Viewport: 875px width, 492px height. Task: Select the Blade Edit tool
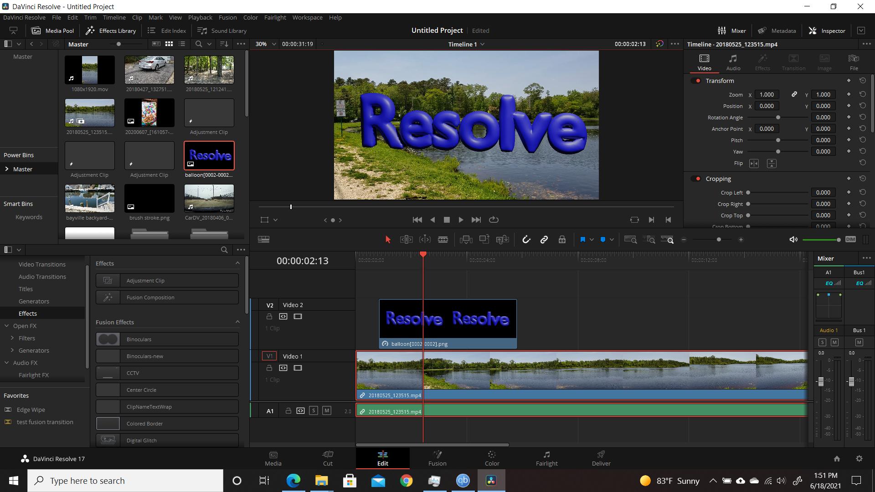pos(443,240)
